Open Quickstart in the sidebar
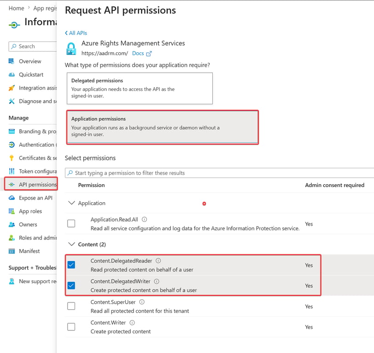The width and height of the screenshot is (374, 353). [x=31, y=74]
